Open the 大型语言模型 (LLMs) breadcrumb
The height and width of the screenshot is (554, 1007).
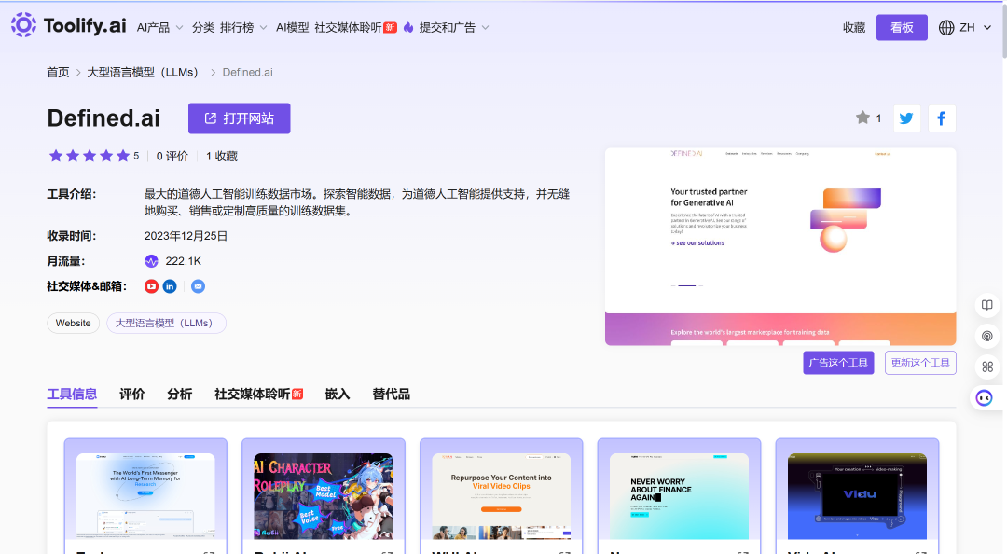pos(143,72)
